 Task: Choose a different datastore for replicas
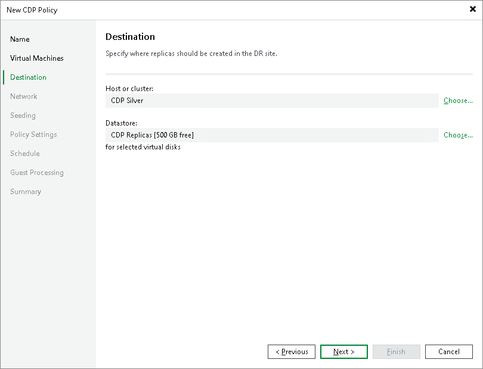[458, 135]
